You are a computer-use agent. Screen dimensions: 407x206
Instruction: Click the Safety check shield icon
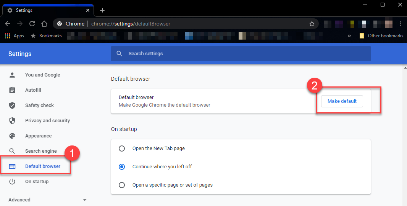pyautogui.click(x=12, y=105)
